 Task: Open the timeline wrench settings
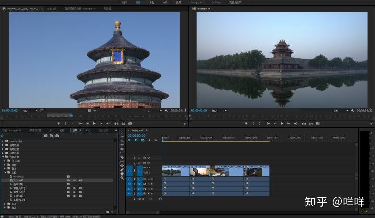(156, 140)
